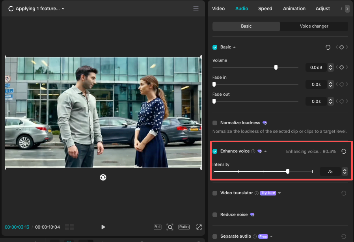This screenshot has width=354, height=242.
Task: Click the reset icon next to Basic section
Action: point(328,47)
